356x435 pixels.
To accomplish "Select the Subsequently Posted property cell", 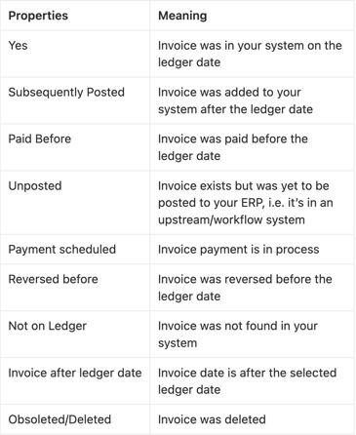I will [x=75, y=100].
